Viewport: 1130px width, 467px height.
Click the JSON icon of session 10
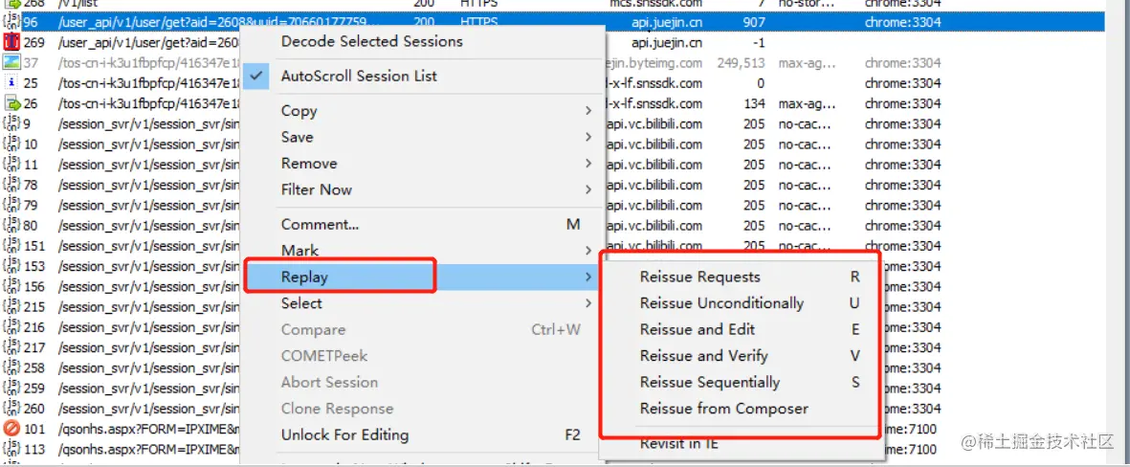pyautogui.click(x=11, y=145)
